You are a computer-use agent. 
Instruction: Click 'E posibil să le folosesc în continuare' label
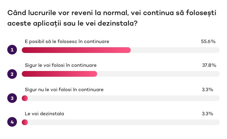(x=67, y=42)
